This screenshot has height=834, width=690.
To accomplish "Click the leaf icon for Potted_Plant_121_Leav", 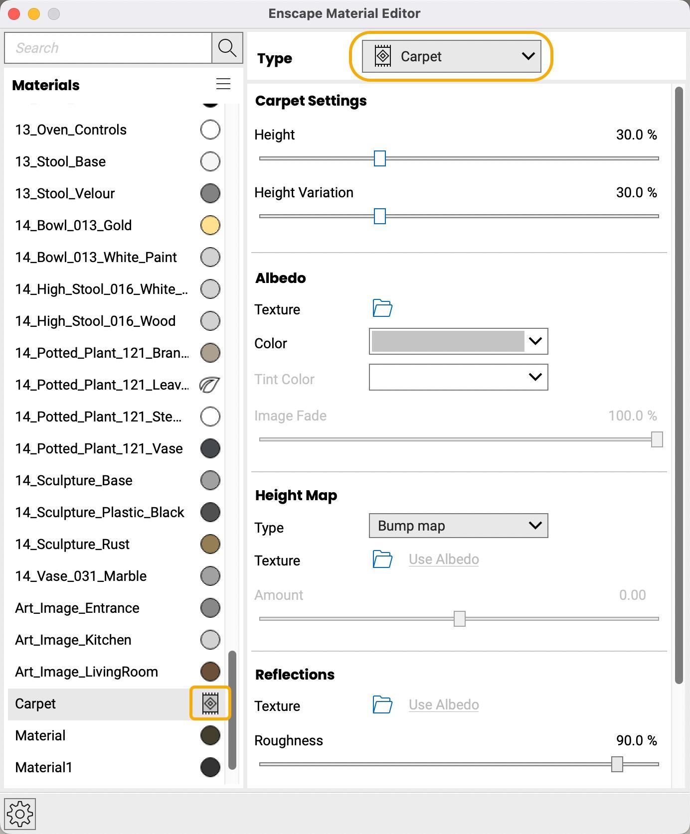I will click(x=210, y=385).
